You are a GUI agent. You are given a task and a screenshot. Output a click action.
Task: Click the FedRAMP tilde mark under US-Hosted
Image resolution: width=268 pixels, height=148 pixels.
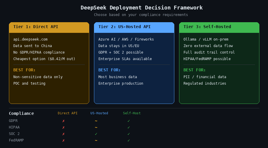(96, 140)
